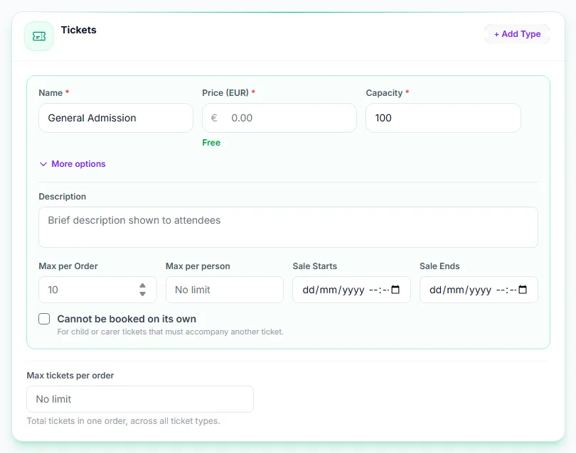Focus the Max per Order field
576x453 pixels.
pos(97,290)
